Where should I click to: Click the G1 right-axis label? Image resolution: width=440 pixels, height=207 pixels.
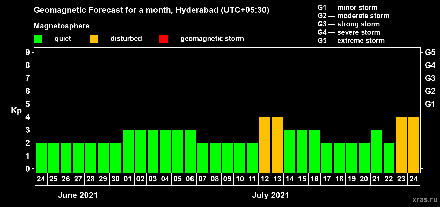pyautogui.click(x=430, y=104)
